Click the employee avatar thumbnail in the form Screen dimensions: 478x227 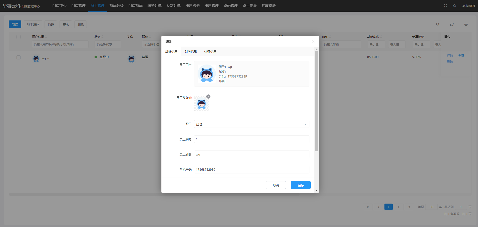[x=202, y=104]
